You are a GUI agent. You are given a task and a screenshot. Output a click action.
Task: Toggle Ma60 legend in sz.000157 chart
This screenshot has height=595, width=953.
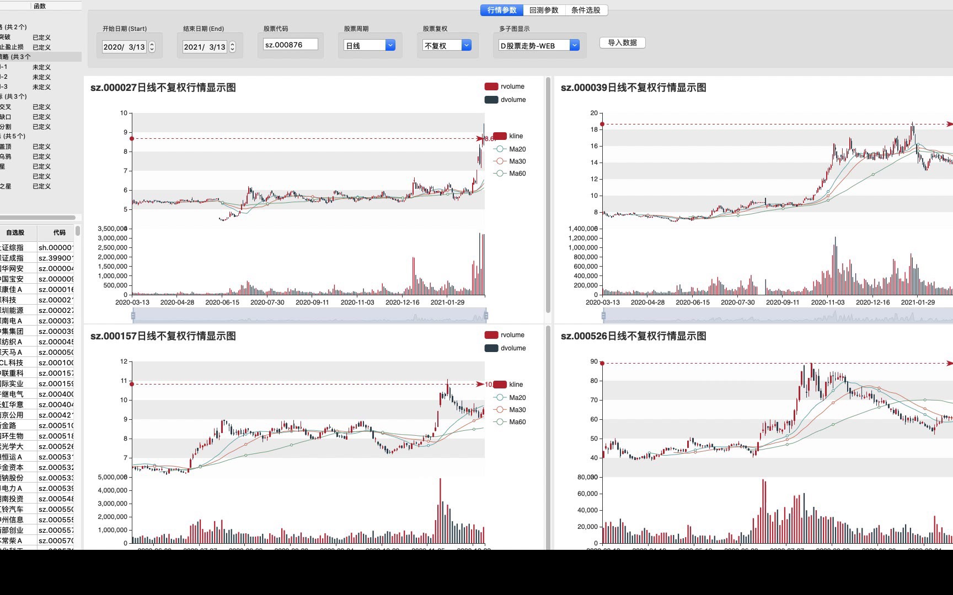510,422
